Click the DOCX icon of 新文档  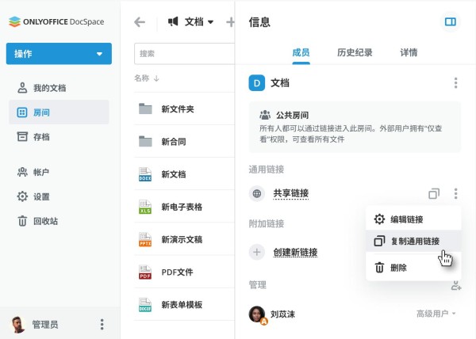(145, 174)
